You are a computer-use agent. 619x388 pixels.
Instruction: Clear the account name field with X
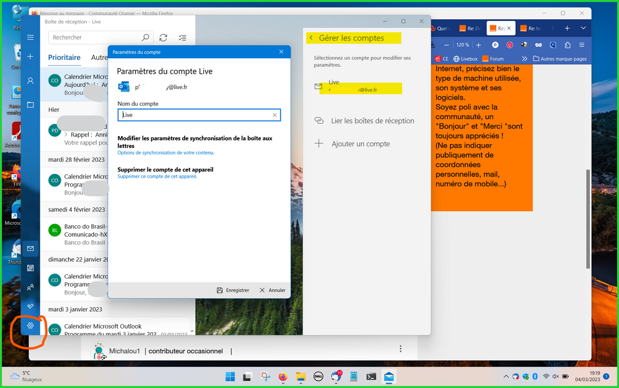[x=274, y=115]
